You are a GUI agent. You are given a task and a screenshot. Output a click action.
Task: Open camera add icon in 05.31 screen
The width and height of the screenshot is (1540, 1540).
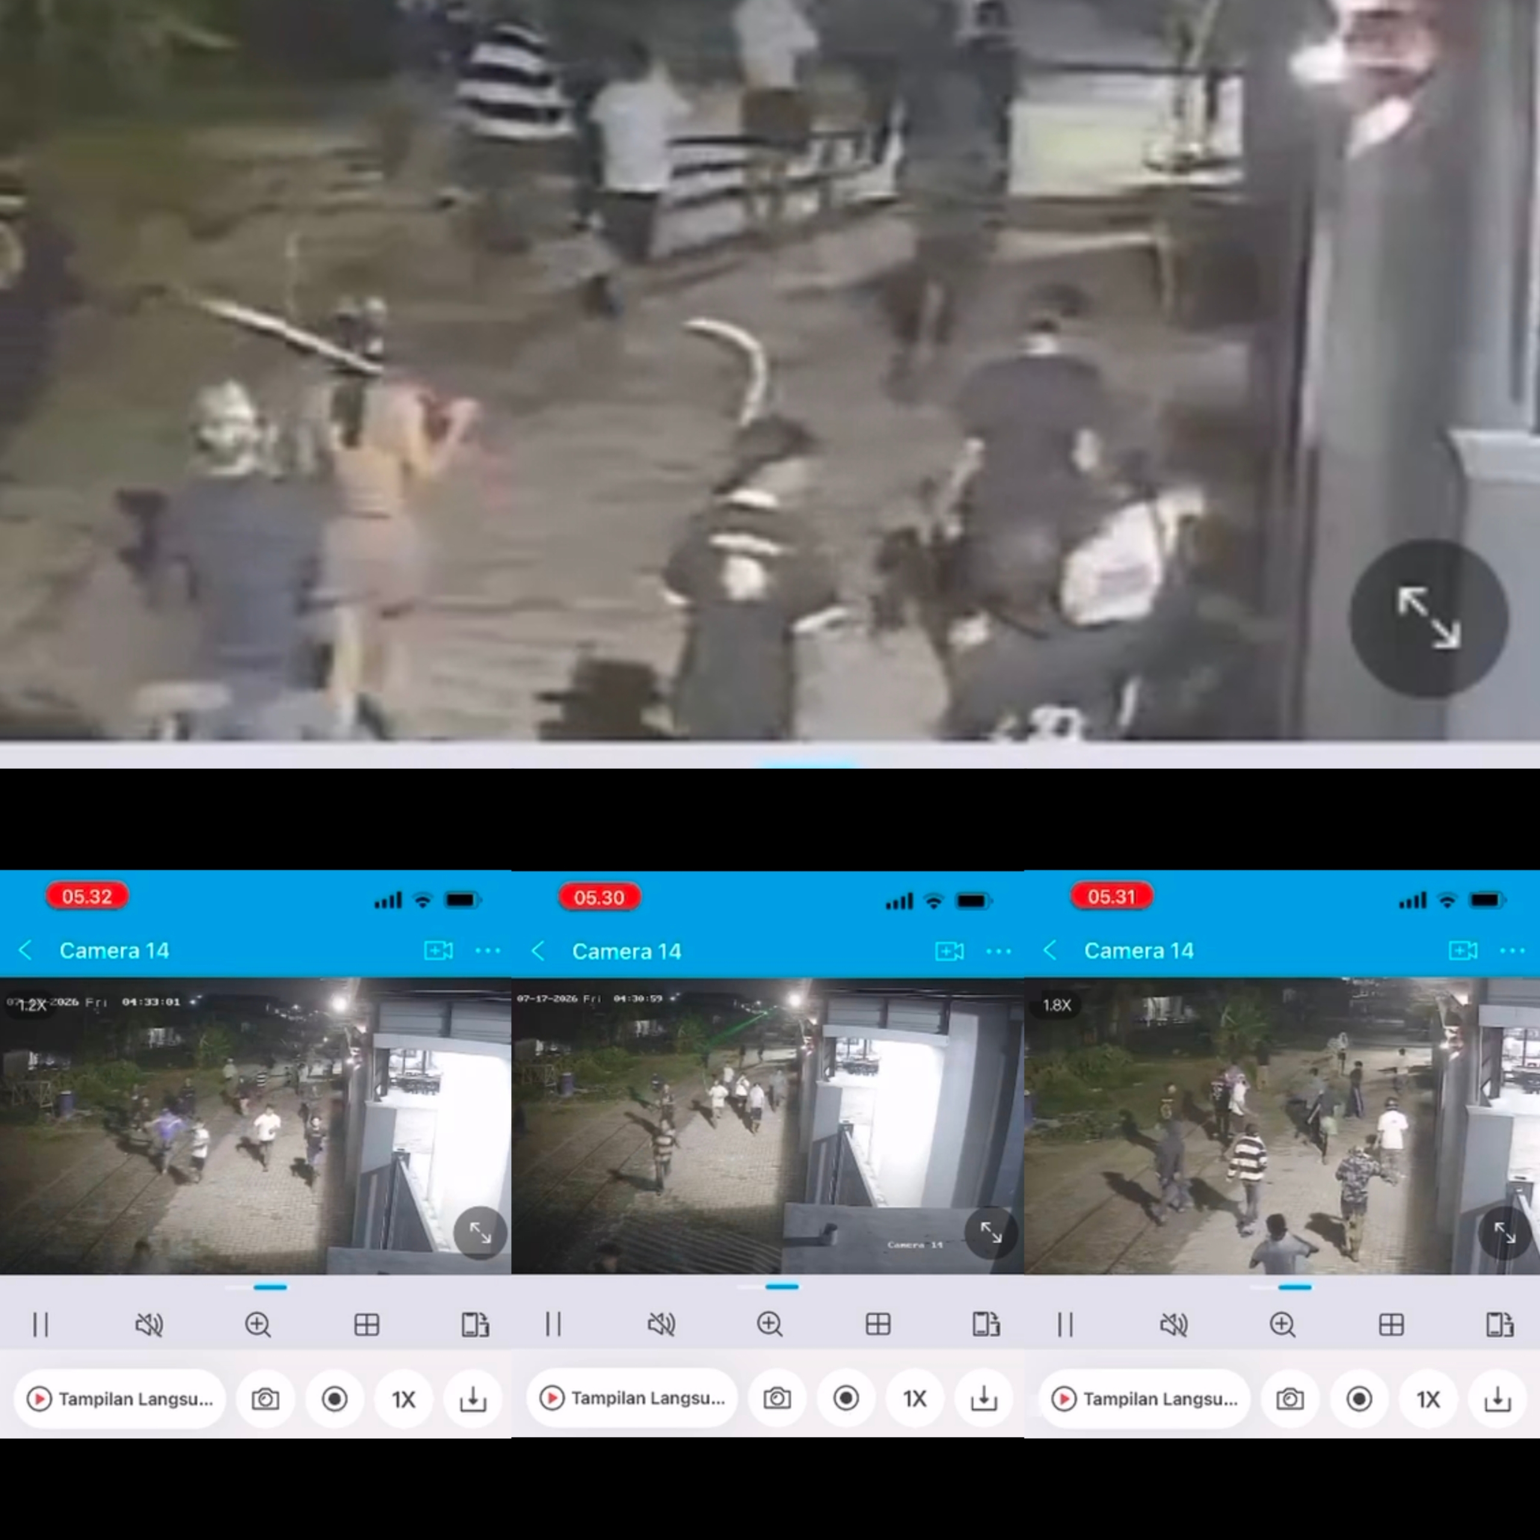point(1462,950)
